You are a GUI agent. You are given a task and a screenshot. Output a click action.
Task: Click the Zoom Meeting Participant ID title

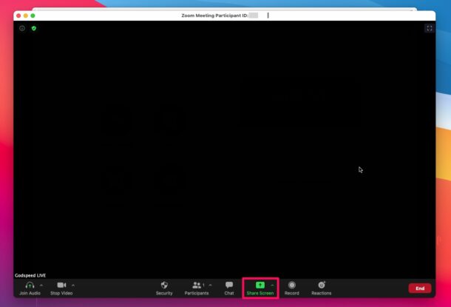click(215, 16)
